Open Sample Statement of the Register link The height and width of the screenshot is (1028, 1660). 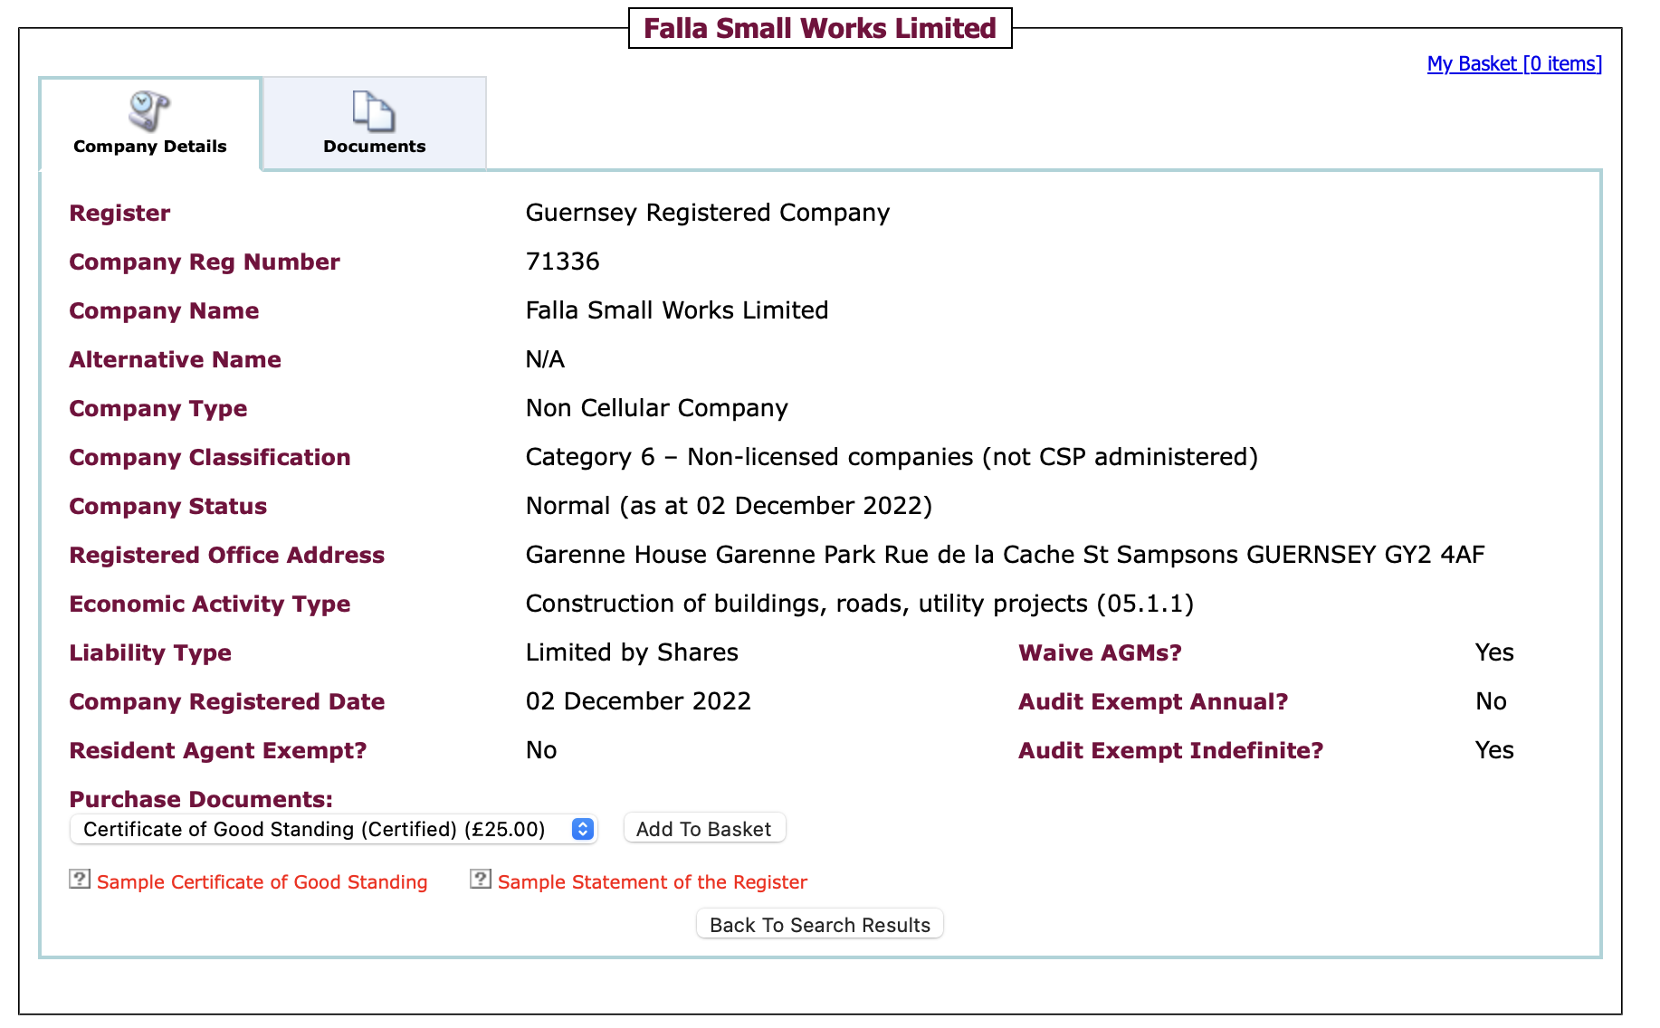pos(653,882)
